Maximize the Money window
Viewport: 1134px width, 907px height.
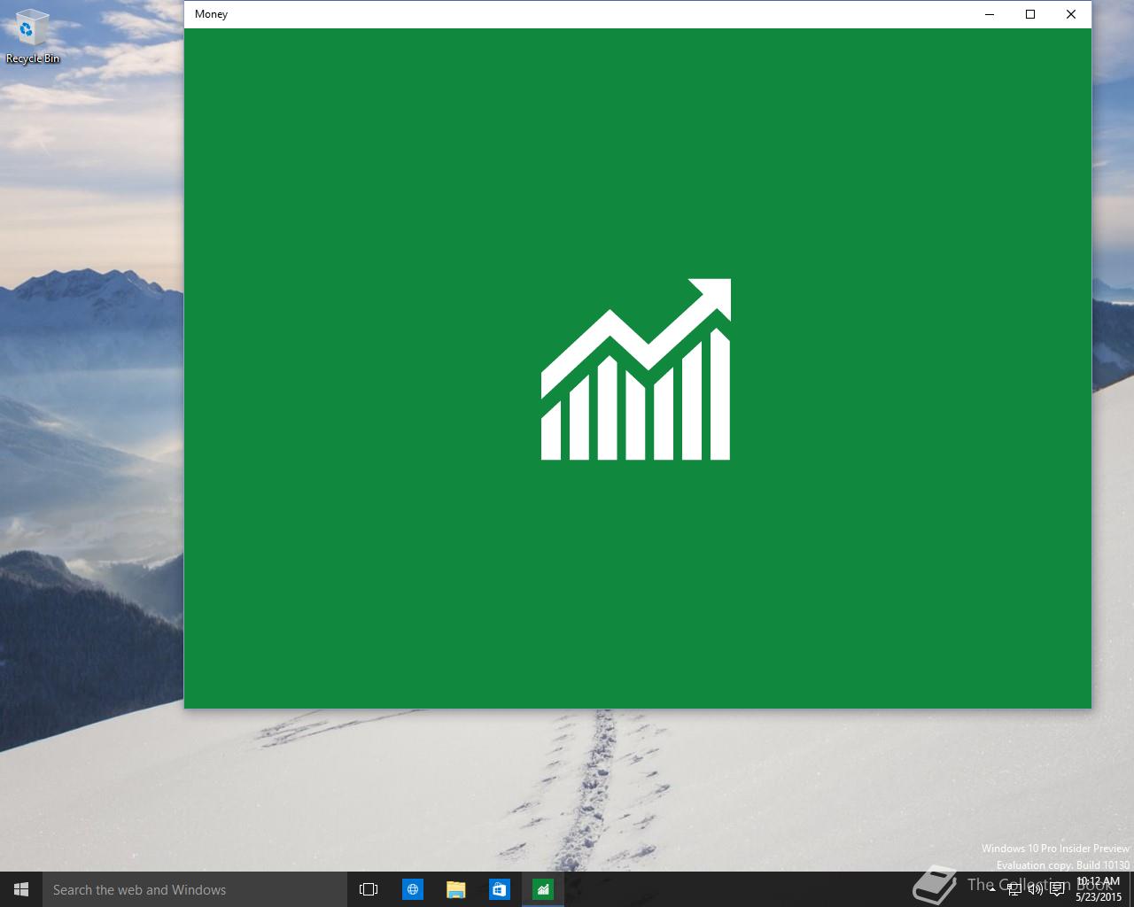(x=1030, y=14)
